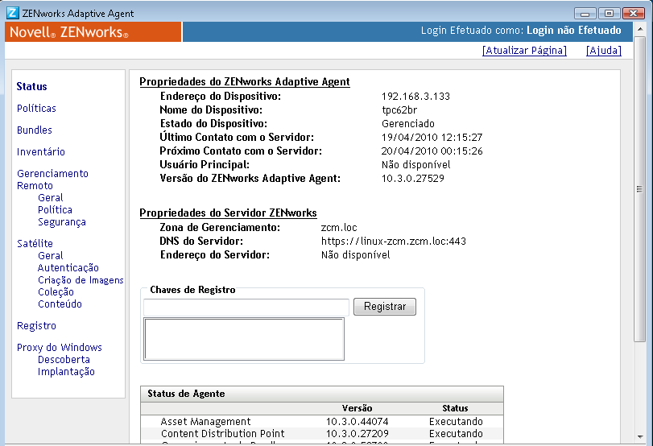Go to the Registro page
Image resolution: width=653 pixels, height=446 pixels.
pyautogui.click(x=36, y=326)
